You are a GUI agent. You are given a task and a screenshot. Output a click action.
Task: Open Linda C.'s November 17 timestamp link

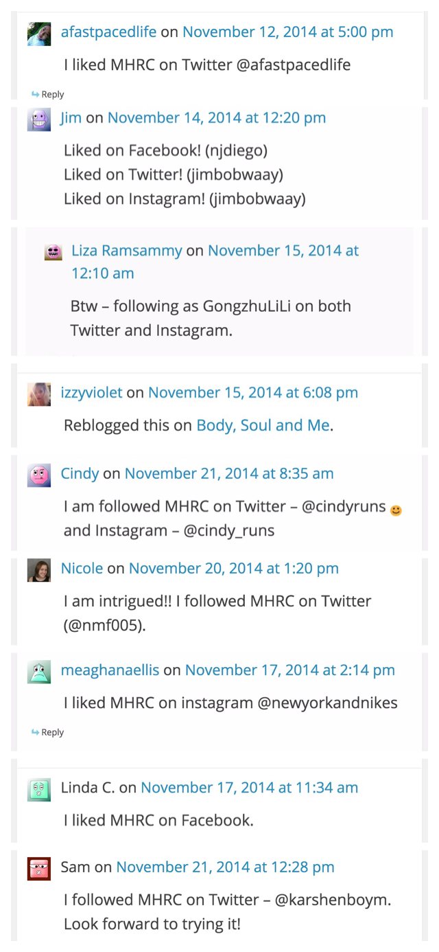tap(249, 787)
